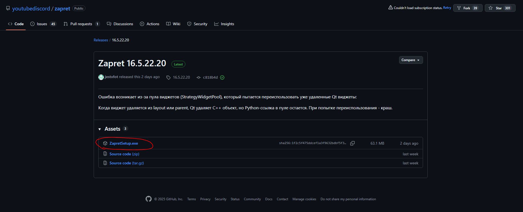This screenshot has width=523, height=212.
Task: Click the Latest release badge
Action: tap(178, 64)
